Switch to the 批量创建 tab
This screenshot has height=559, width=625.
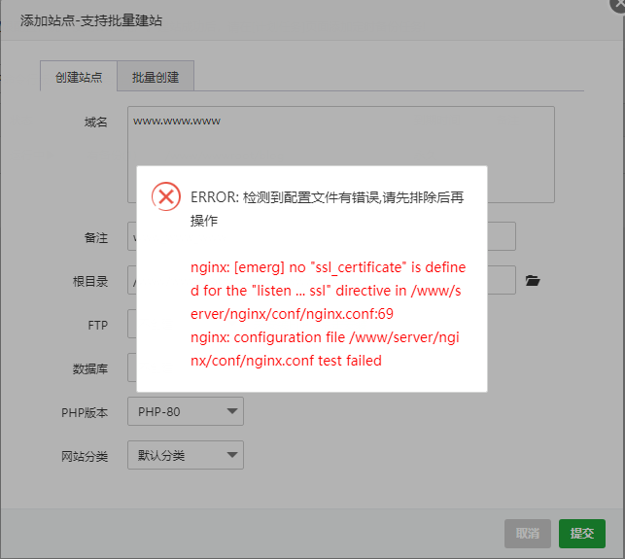156,76
